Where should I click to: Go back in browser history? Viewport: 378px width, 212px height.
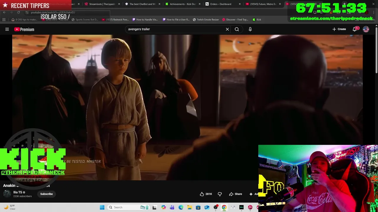(x=4, y=12)
